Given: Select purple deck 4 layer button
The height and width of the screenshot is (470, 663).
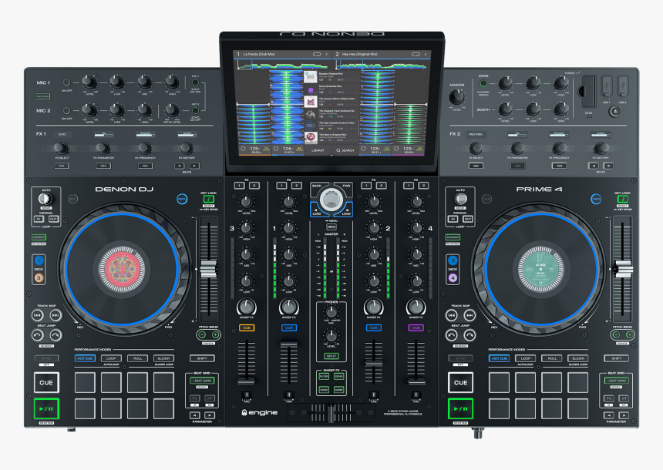Looking at the screenshot, I should (453, 277).
